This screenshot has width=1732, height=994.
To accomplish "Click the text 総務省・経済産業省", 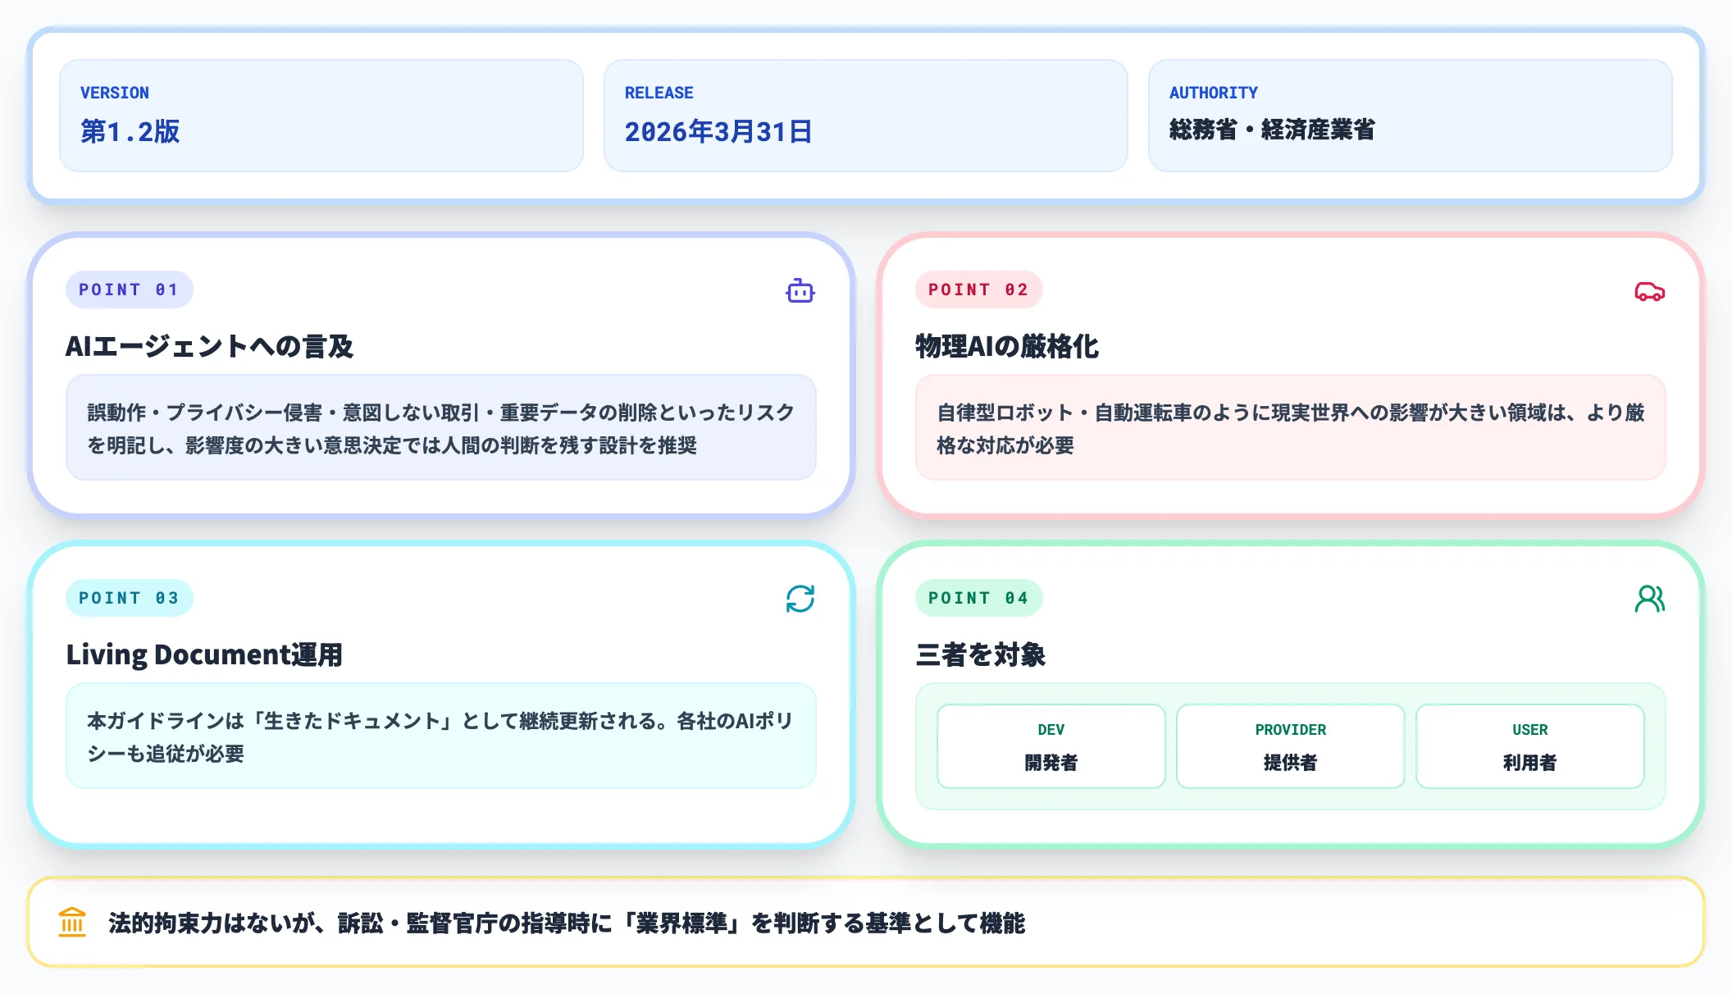I will [1272, 130].
